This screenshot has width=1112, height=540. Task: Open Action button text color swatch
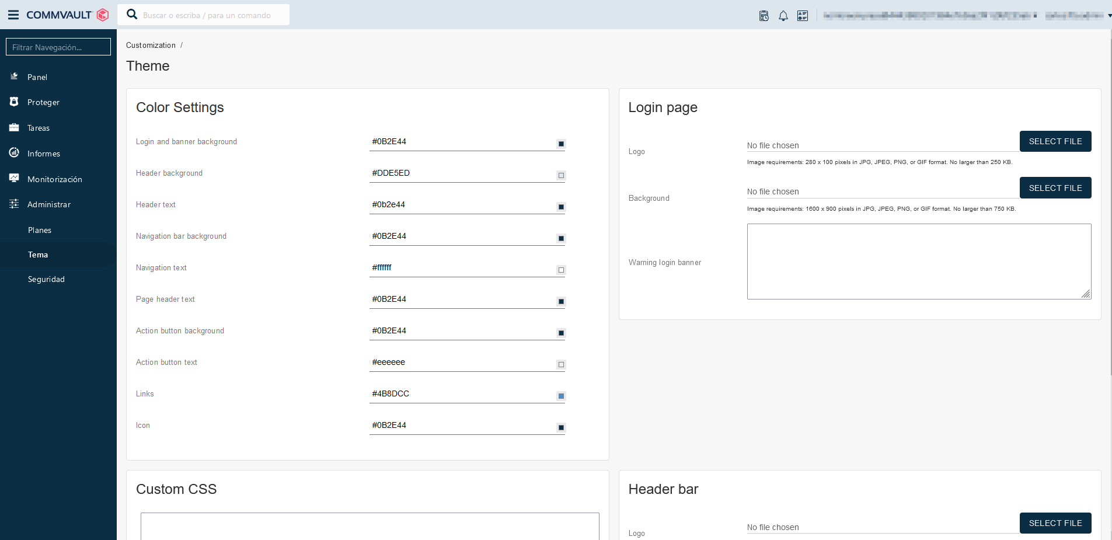tap(561, 364)
